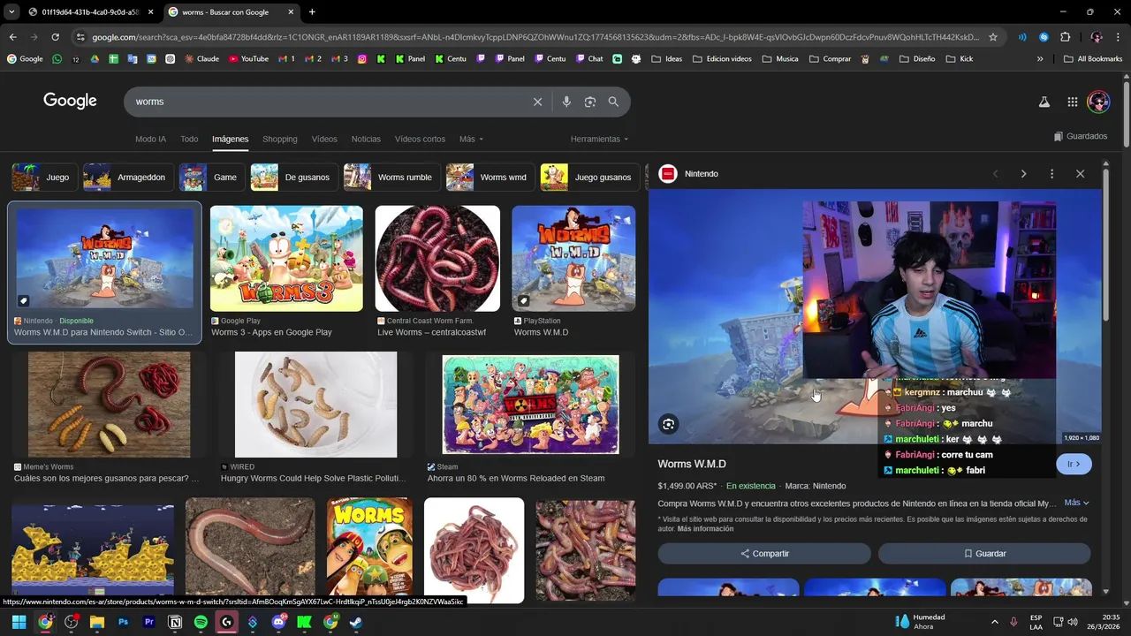Open the WIRED Hungry Worms thumbnail
Screen dimensions: 1131x636
[315, 405]
